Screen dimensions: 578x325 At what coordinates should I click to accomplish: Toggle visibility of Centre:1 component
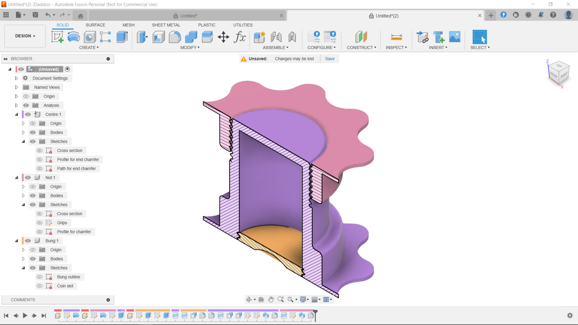tap(28, 114)
